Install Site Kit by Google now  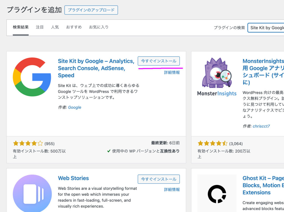tap(159, 61)
